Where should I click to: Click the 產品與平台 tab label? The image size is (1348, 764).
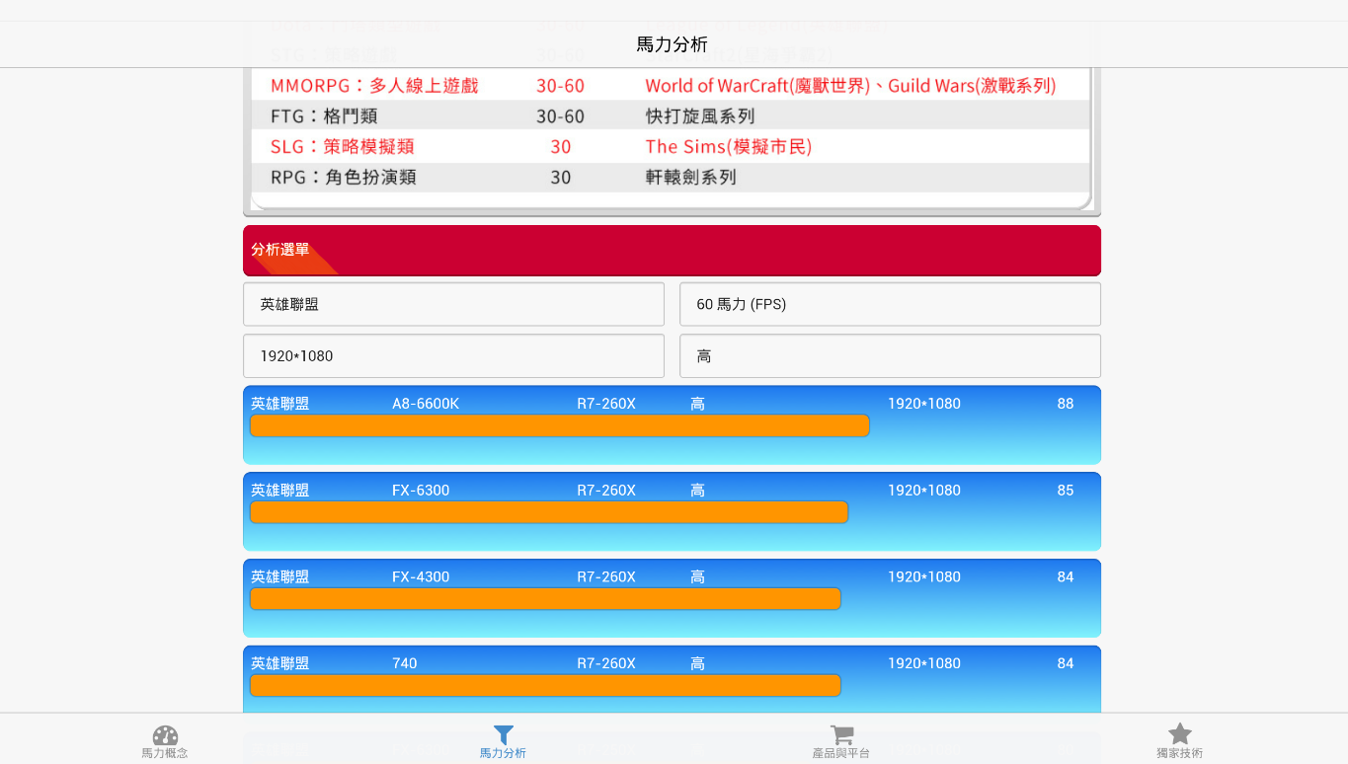coord(841,753)
